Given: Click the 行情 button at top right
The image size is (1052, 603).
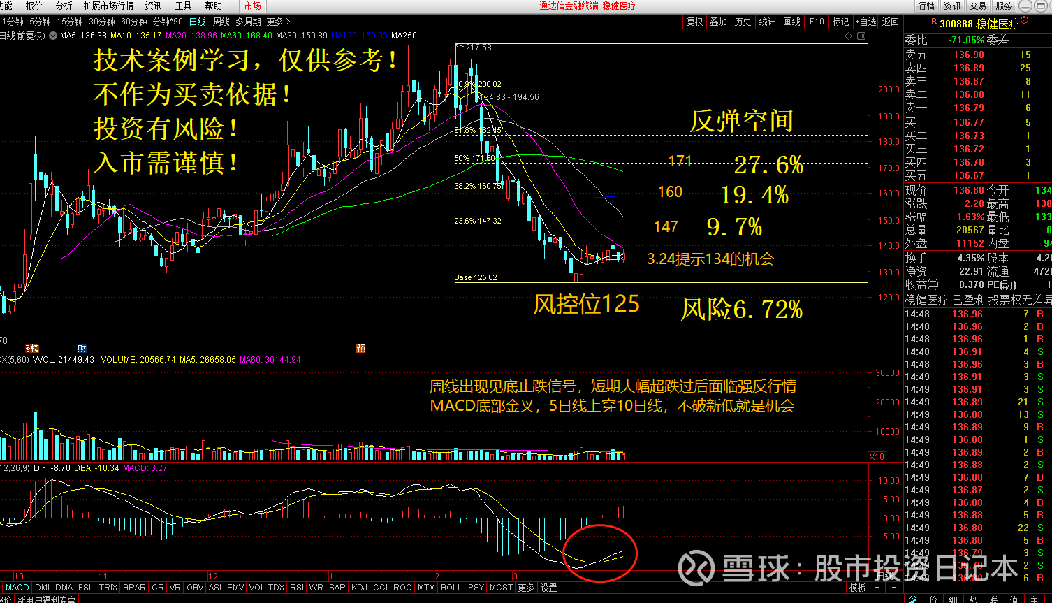Looking at the screenshot, I should 927,6.
